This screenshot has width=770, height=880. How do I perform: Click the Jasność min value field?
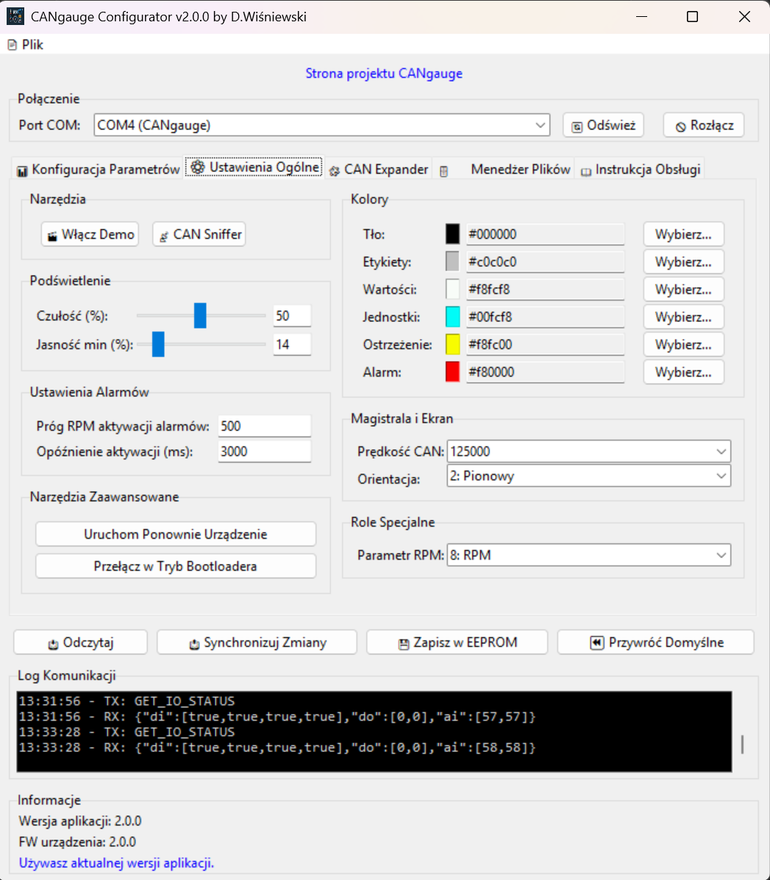click(292, 344)
